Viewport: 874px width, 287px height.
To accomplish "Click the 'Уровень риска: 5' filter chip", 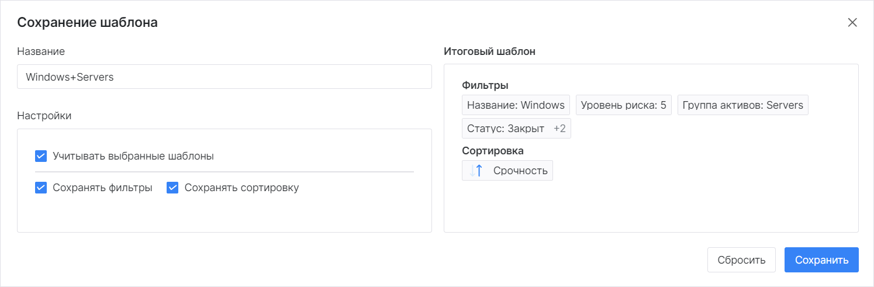I will [623, 105].
